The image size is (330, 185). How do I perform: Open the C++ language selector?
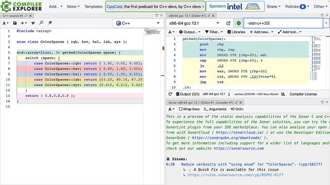tap(138, 23)
